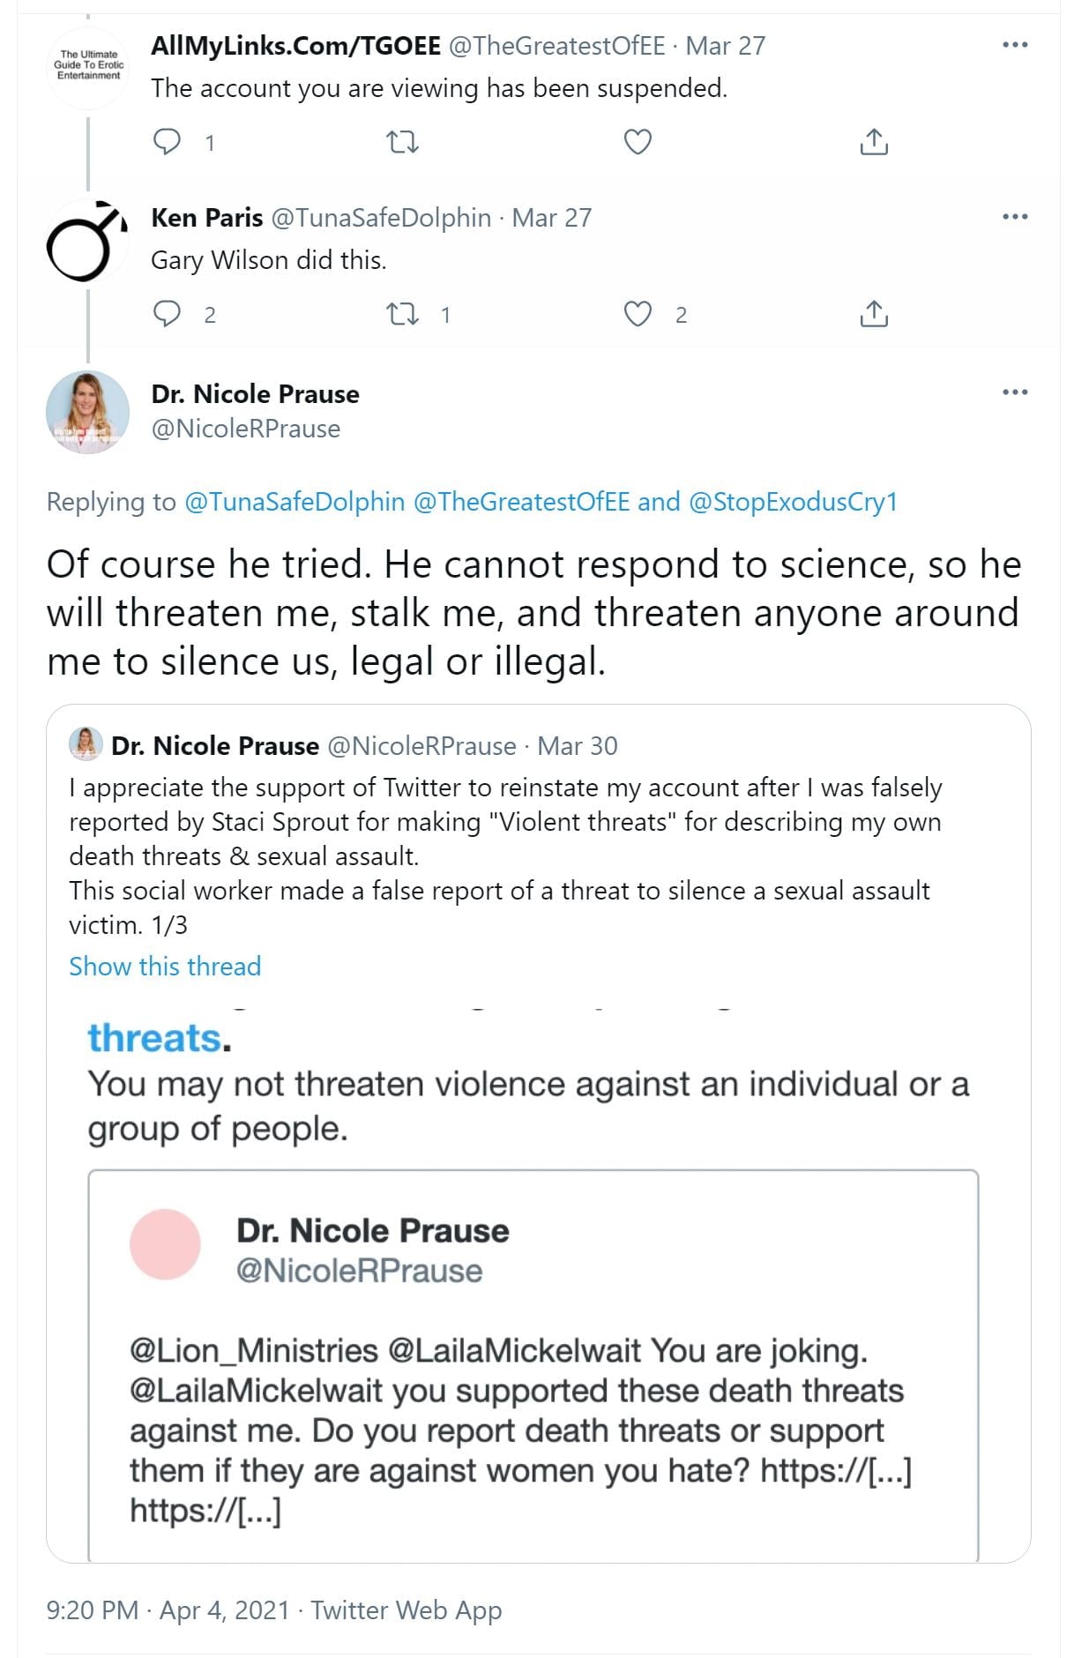Reply to the TheGreatestOfEE suspended tweet

tap(168, 141)
